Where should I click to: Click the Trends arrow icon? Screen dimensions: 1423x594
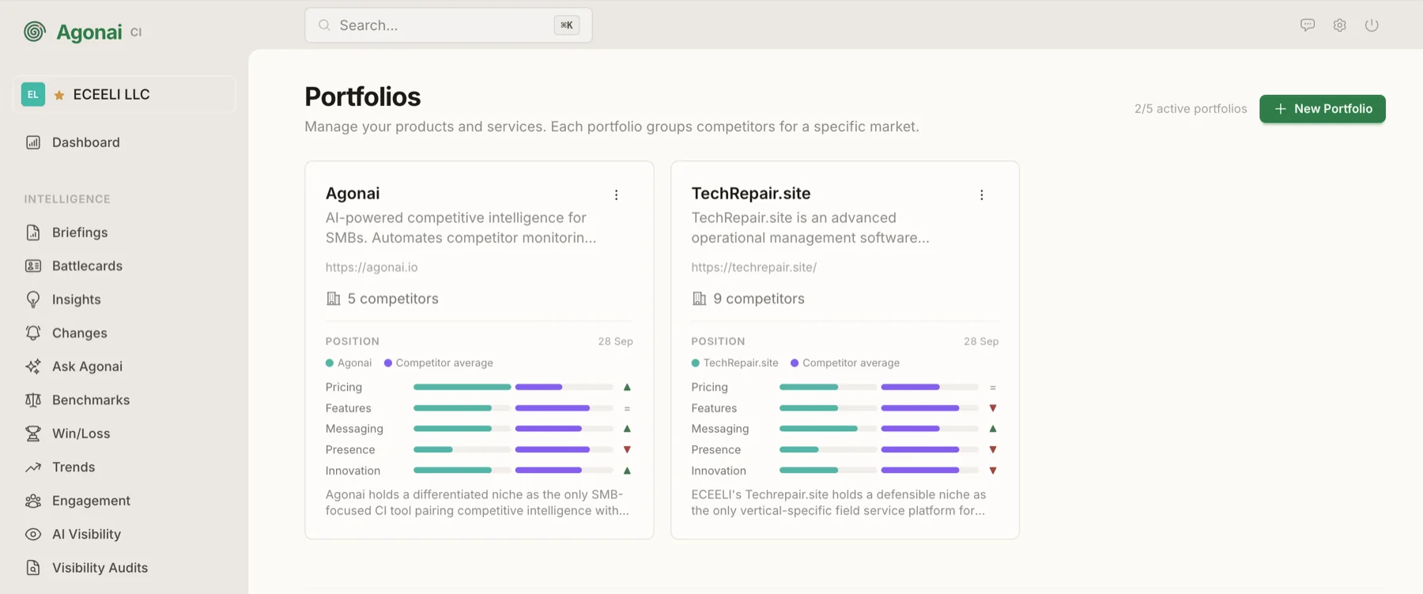point(33,467)
